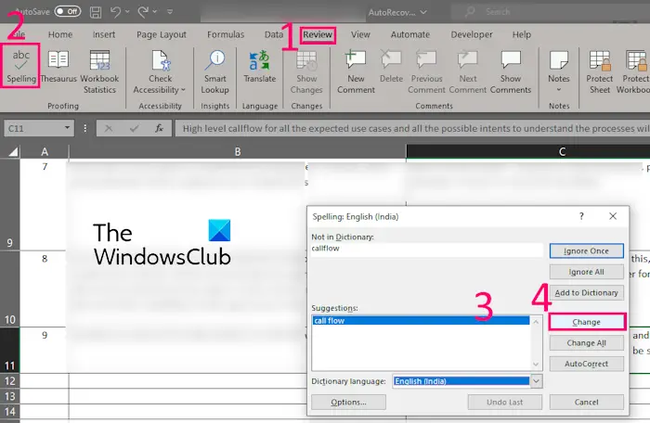Image resolution: width=650 pixels, height=423 pixels.
Task: Click Add to Dictionary button
Action: [586, 293]
